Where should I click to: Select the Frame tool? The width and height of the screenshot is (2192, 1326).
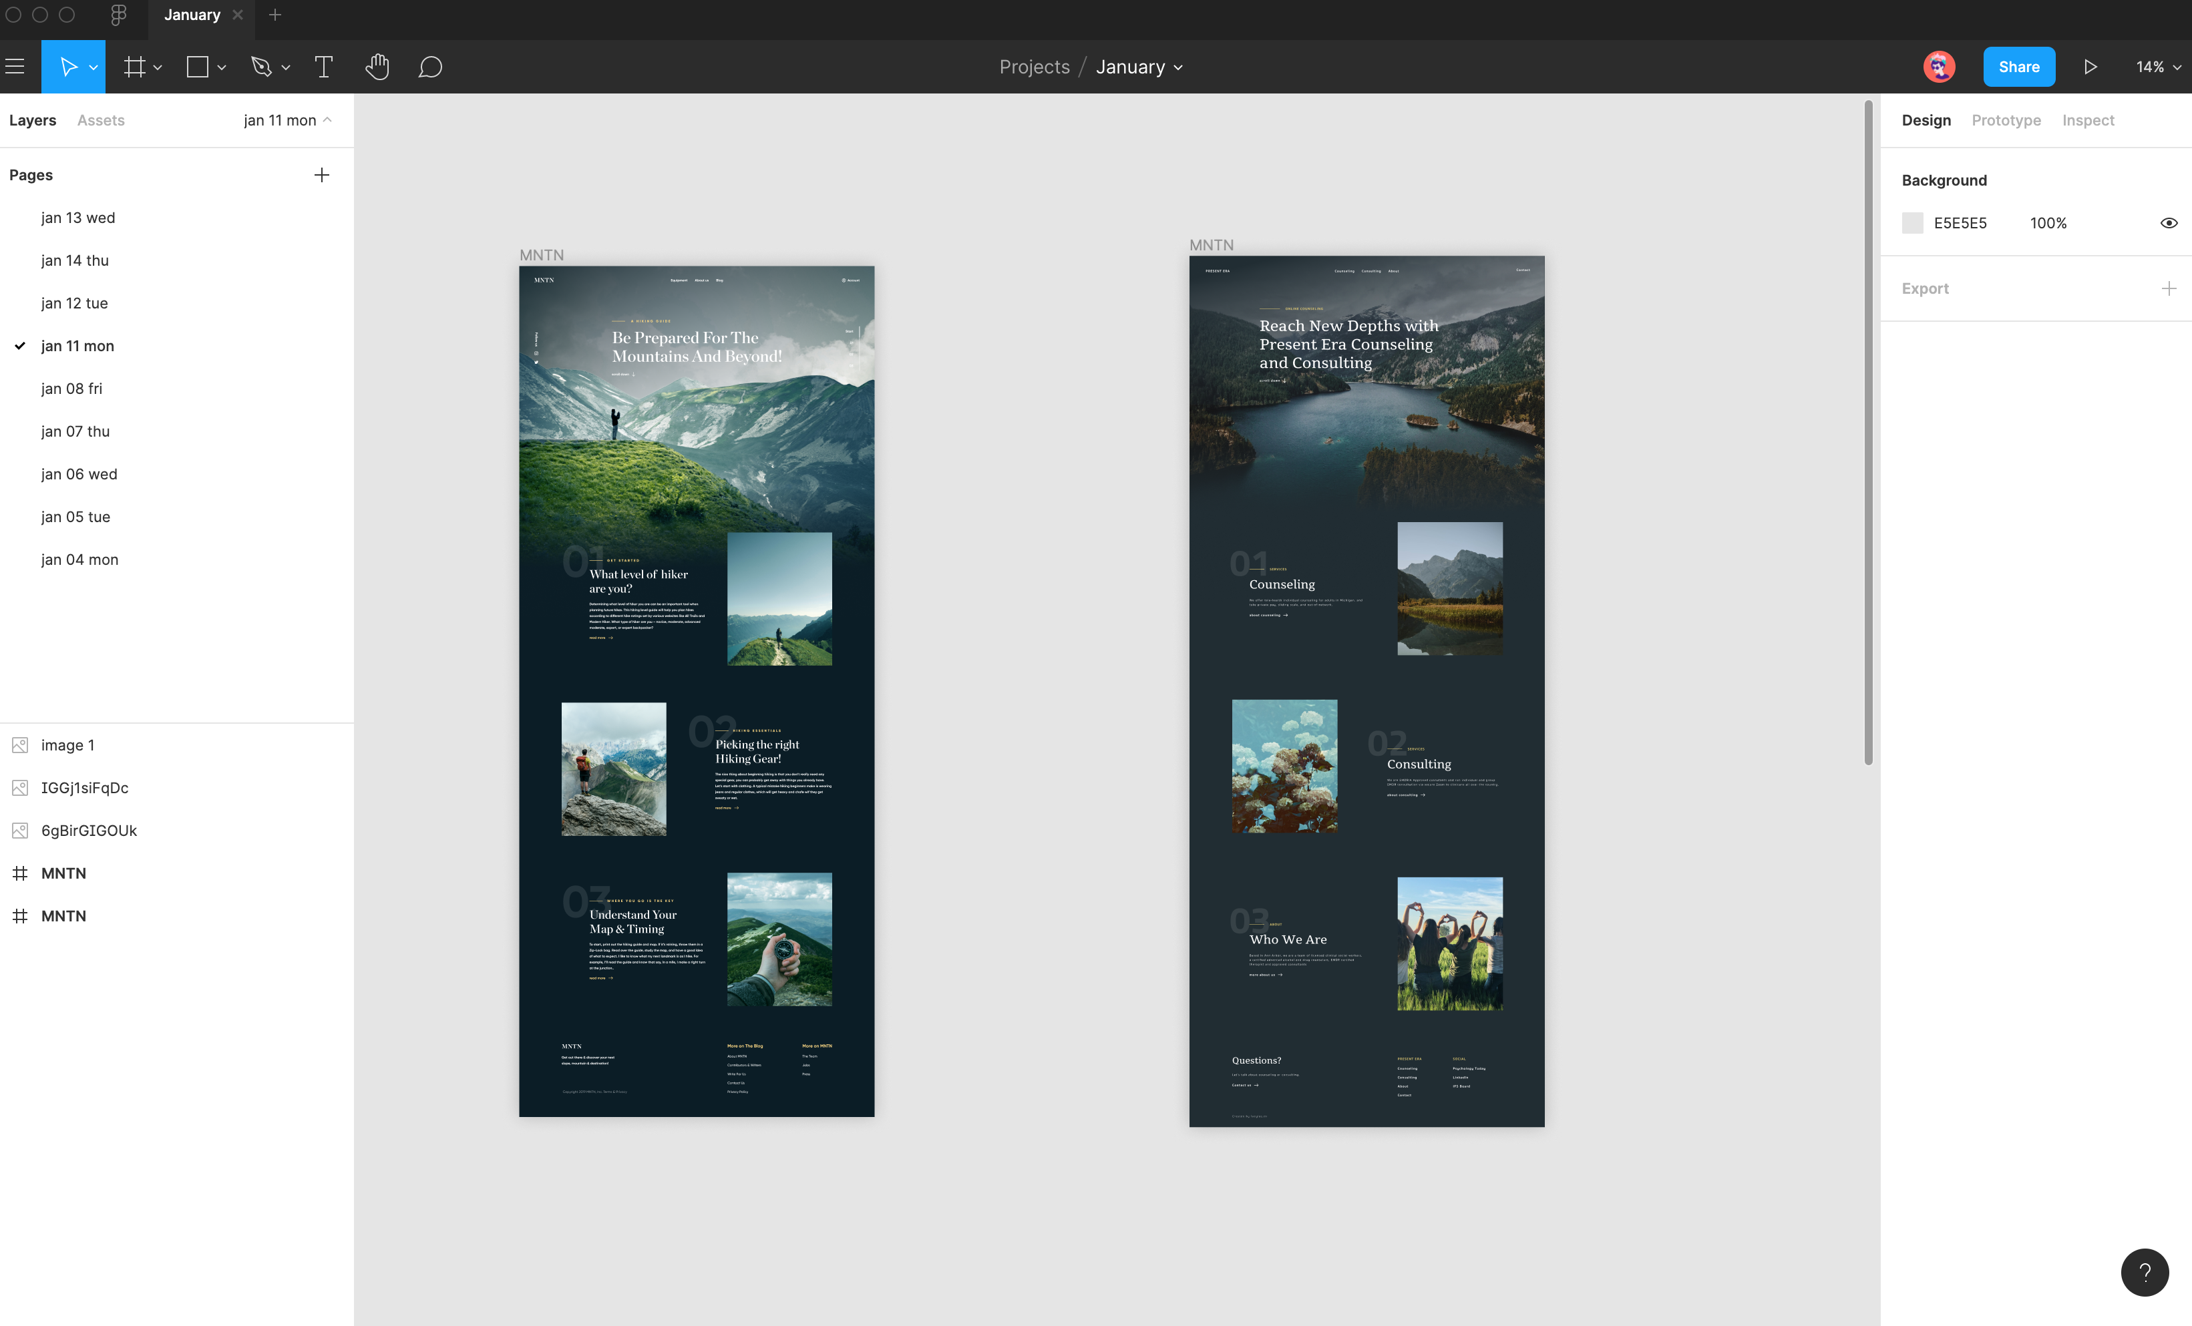click(134, 67)
